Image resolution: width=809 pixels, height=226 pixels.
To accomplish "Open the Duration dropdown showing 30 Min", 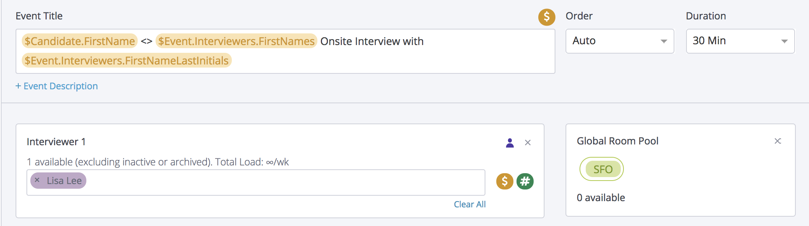I will 735,41.
